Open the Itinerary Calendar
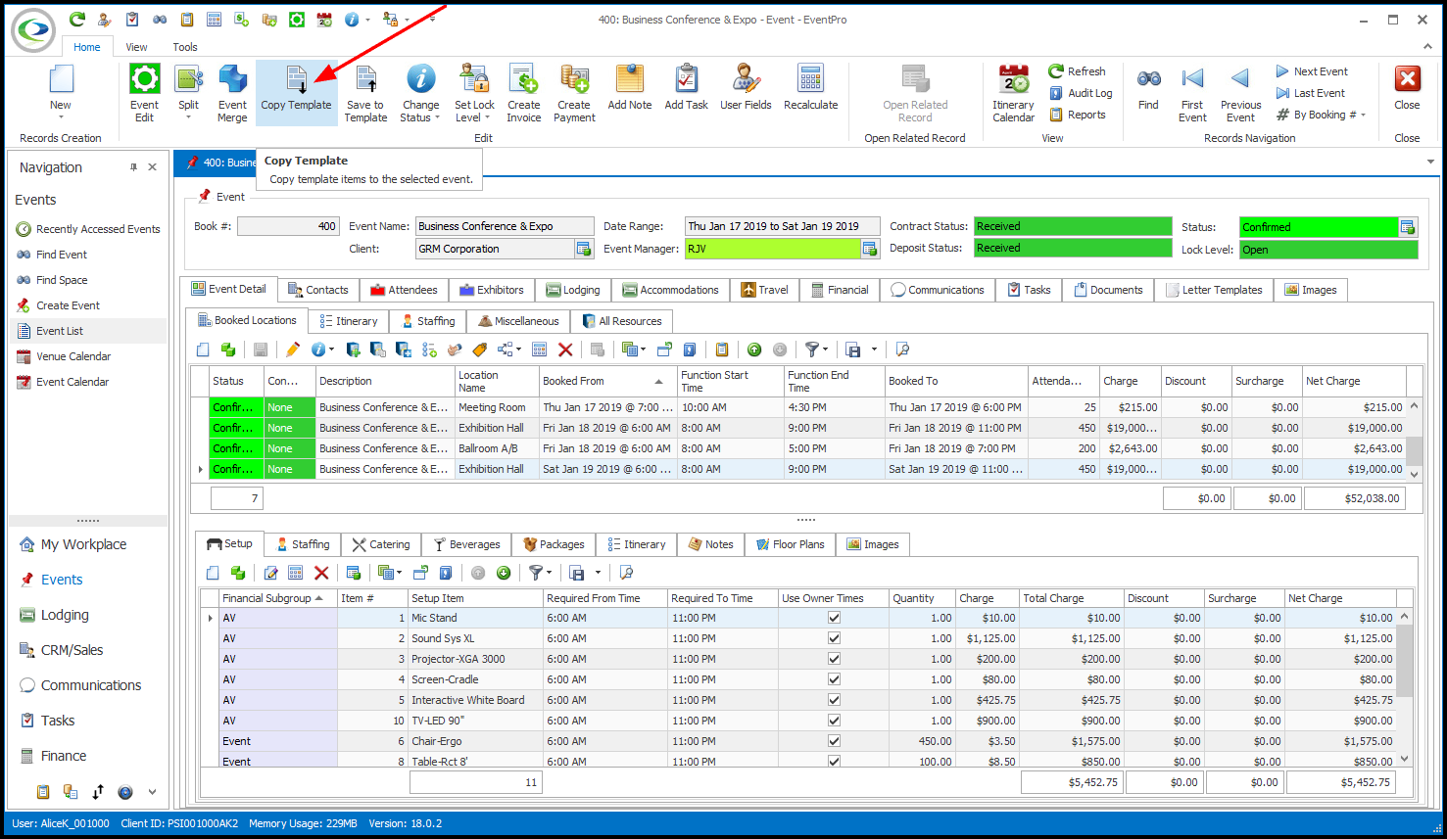Screen dimensions: 1447x839 point(1013,93)
